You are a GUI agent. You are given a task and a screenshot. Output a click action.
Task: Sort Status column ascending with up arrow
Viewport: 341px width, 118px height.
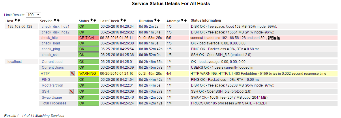(x=92, y=21)
